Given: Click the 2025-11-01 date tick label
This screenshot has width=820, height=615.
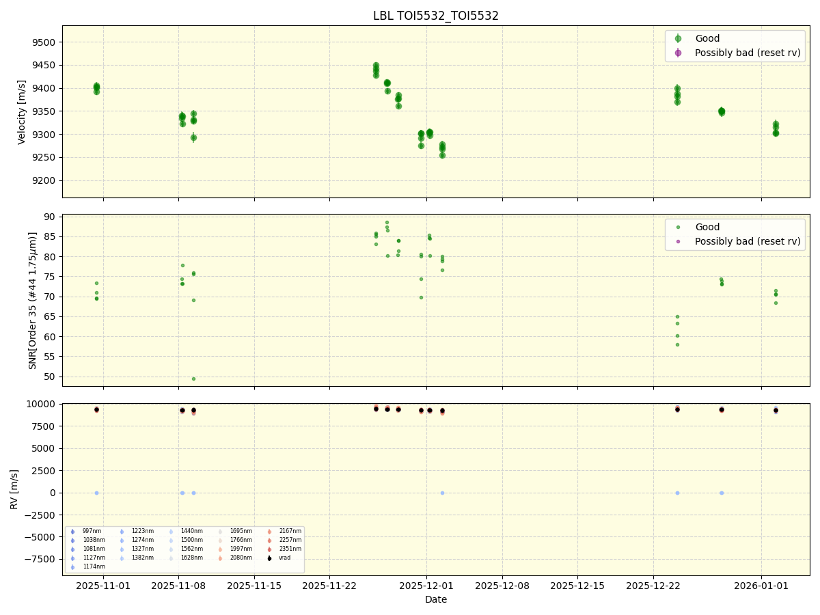Looking at the screenshot, I should tap(103, 586).
